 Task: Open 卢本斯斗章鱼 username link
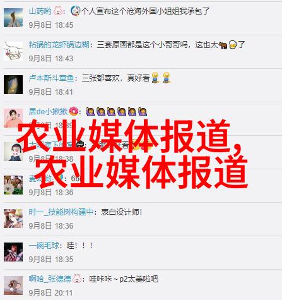pos(52,78)
